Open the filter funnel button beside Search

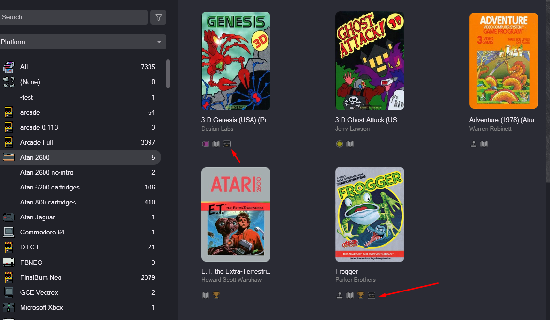[158, 17]
